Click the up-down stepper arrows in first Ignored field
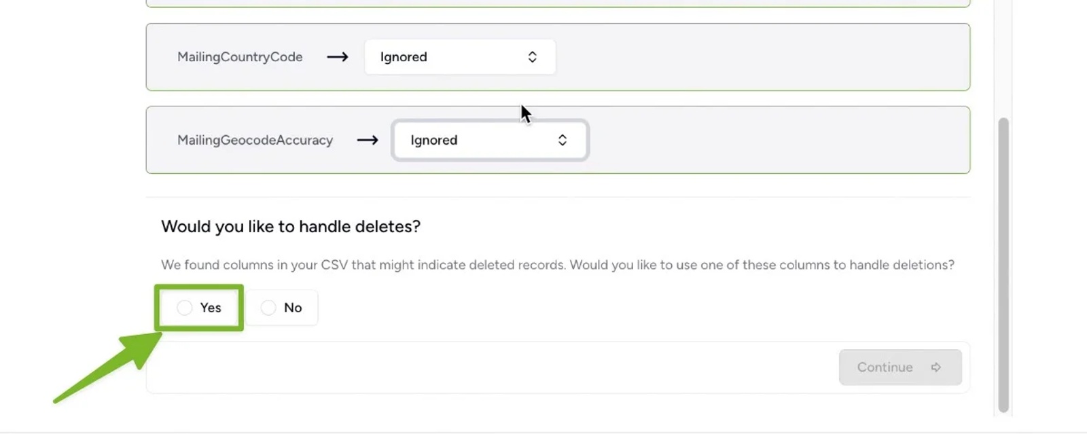This screenshot has width=1087, height=434. (532, 57)
